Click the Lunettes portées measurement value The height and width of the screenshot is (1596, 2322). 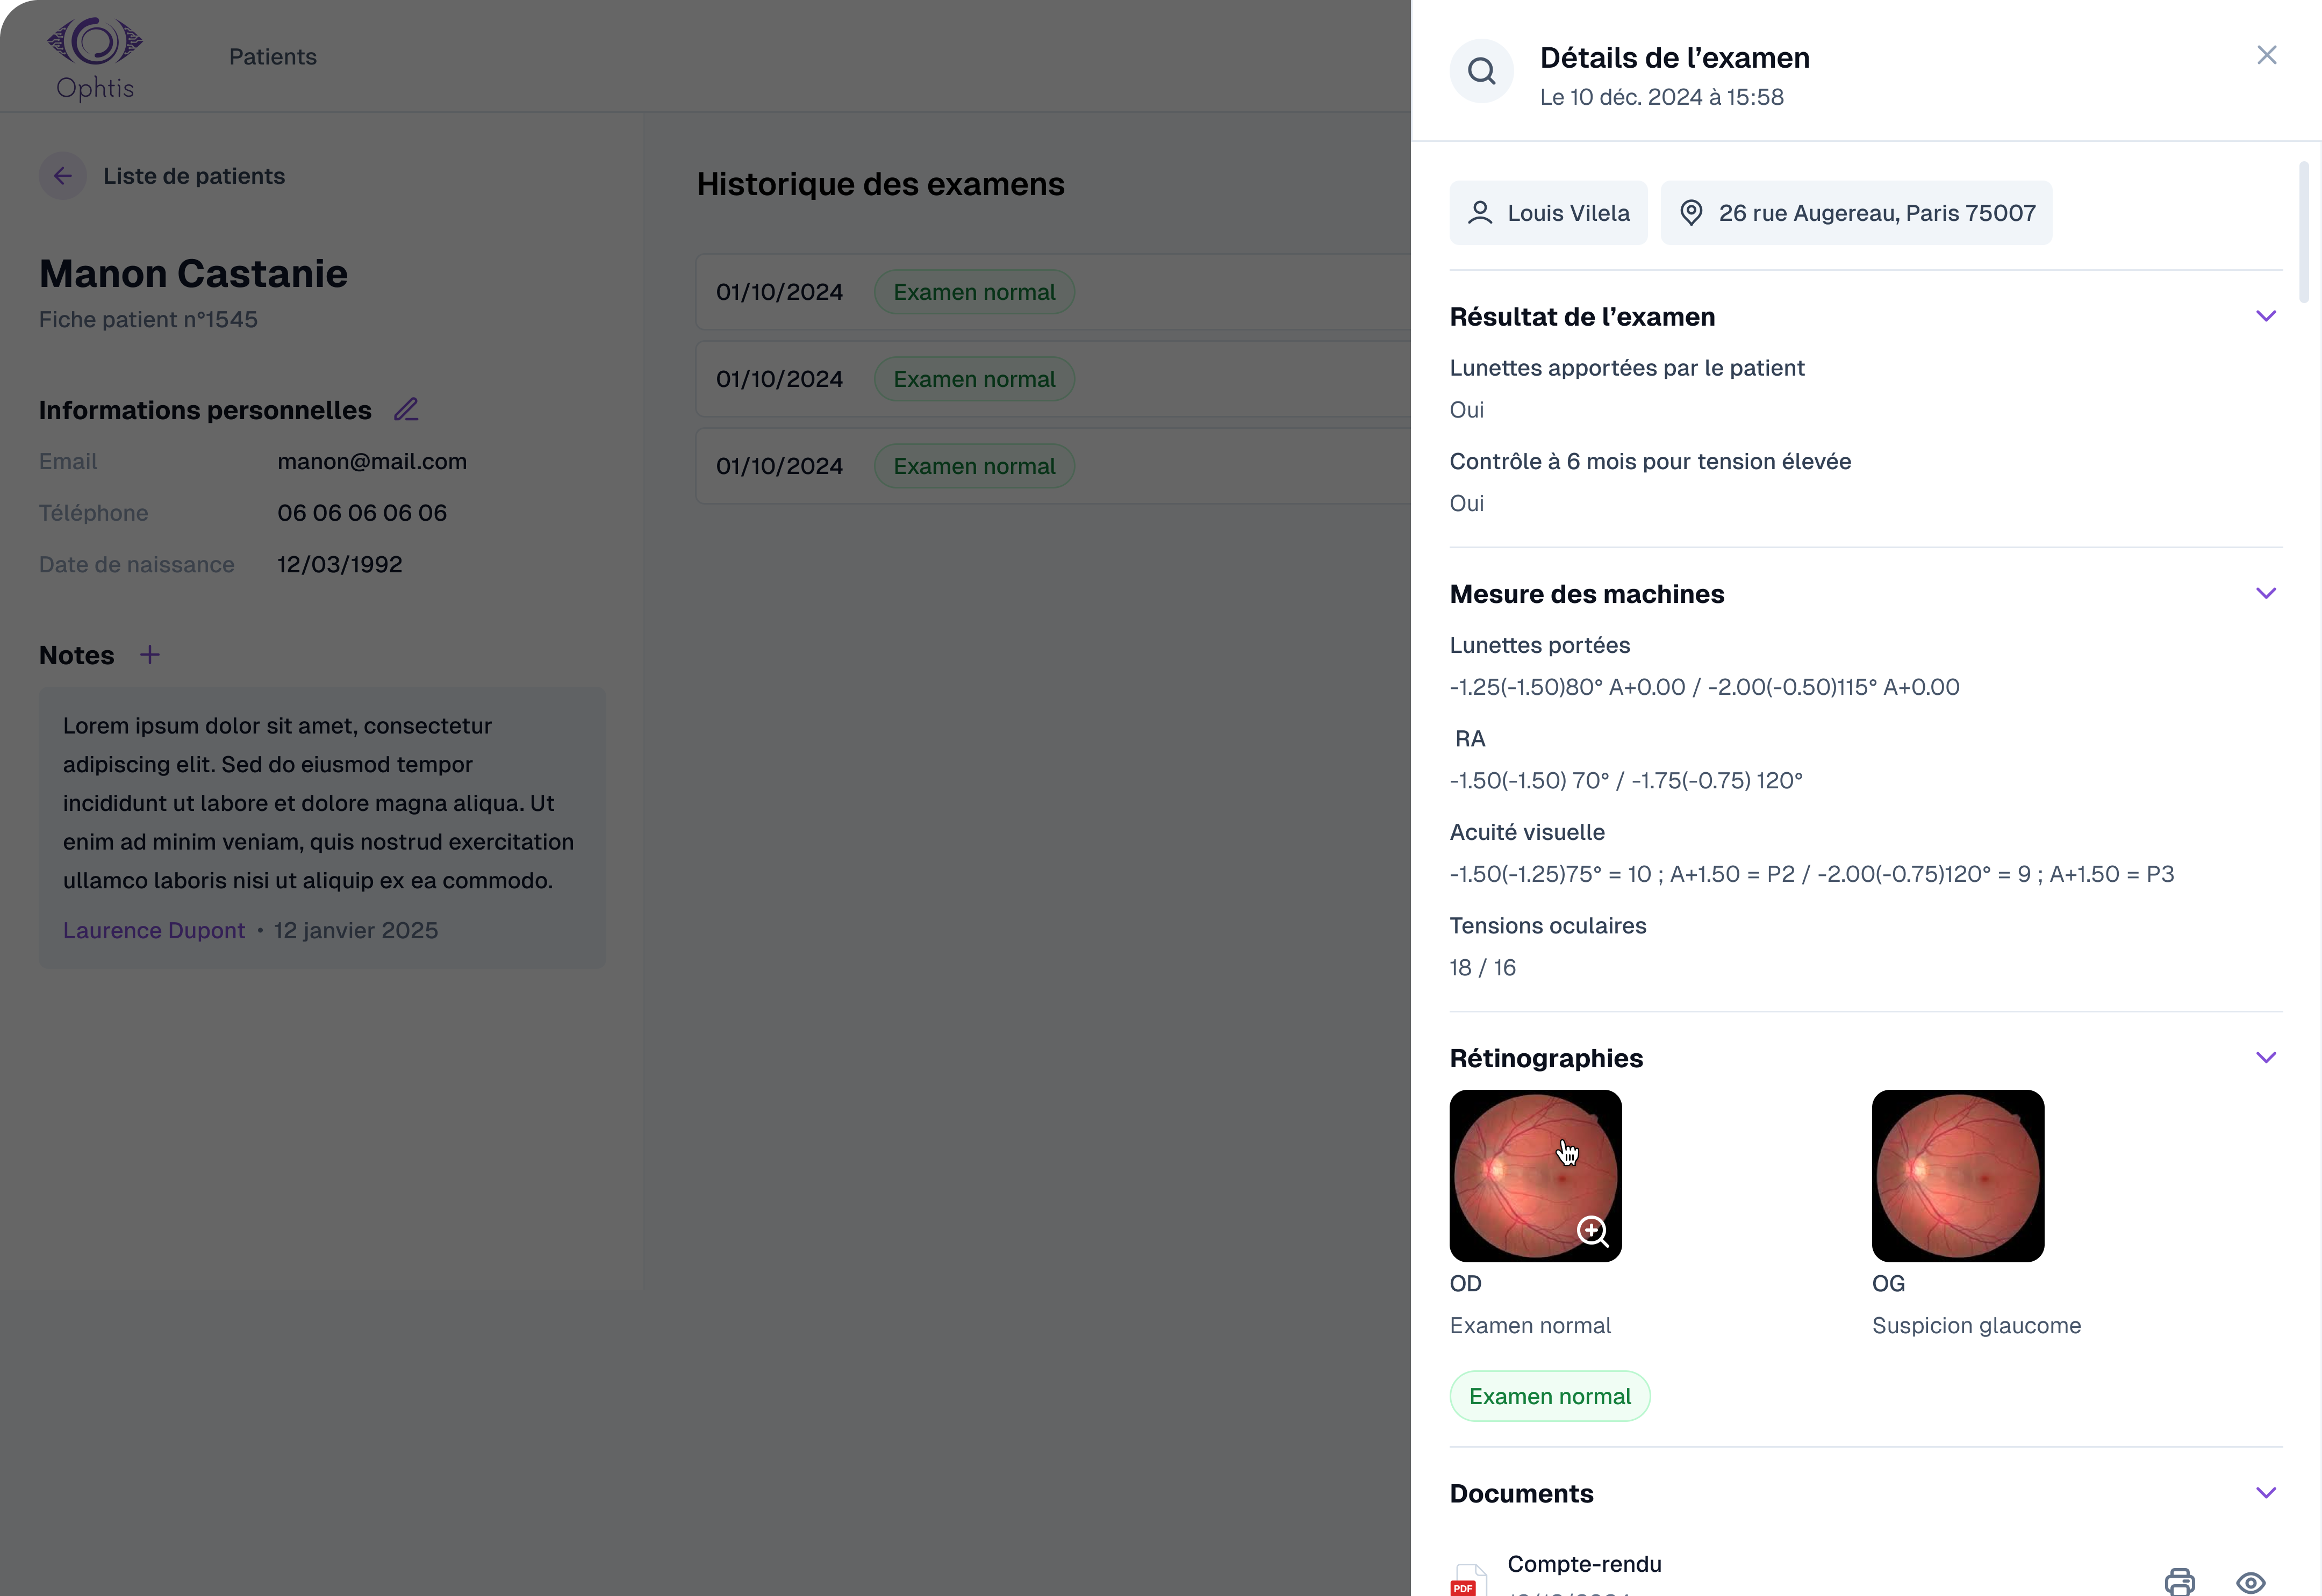coord(1704,687)
